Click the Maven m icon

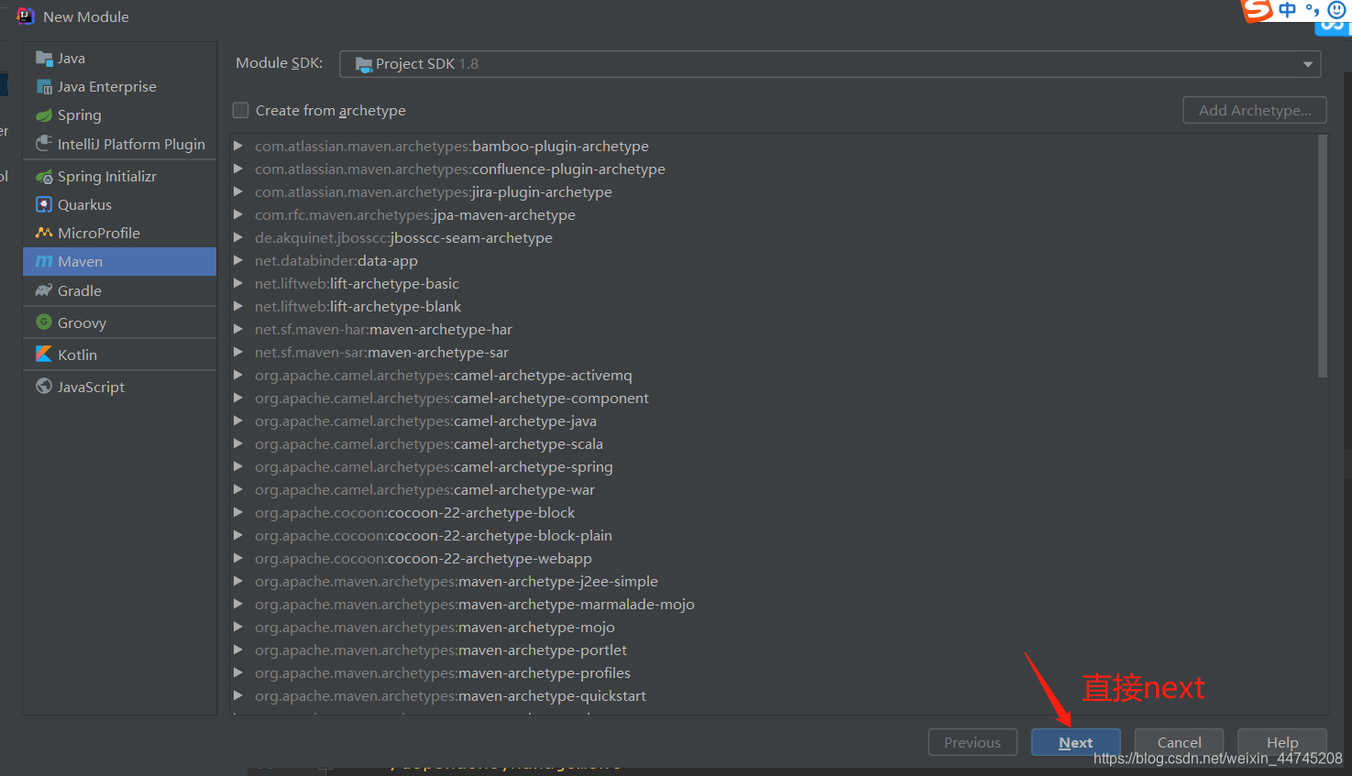44,261
